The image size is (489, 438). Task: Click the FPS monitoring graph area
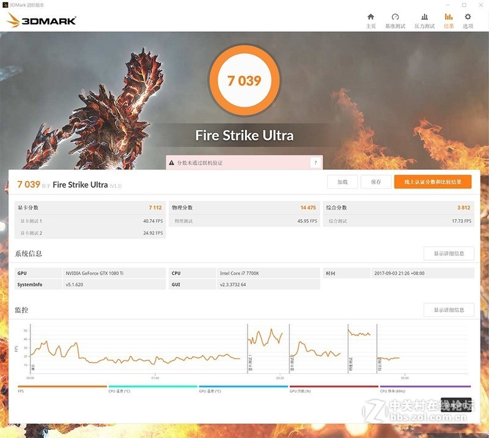pyautogui.click(x=249, y=349)
